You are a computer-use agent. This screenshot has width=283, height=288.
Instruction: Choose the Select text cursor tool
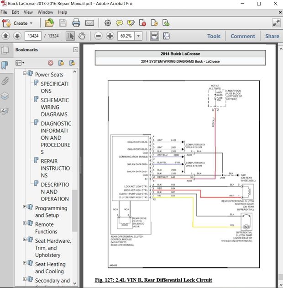pos(70,36)
